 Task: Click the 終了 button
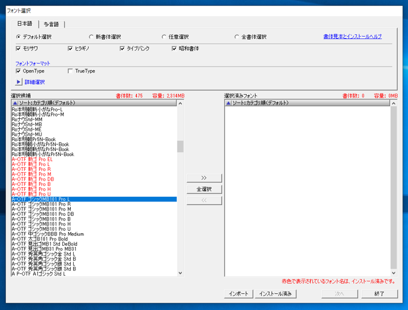379,294
